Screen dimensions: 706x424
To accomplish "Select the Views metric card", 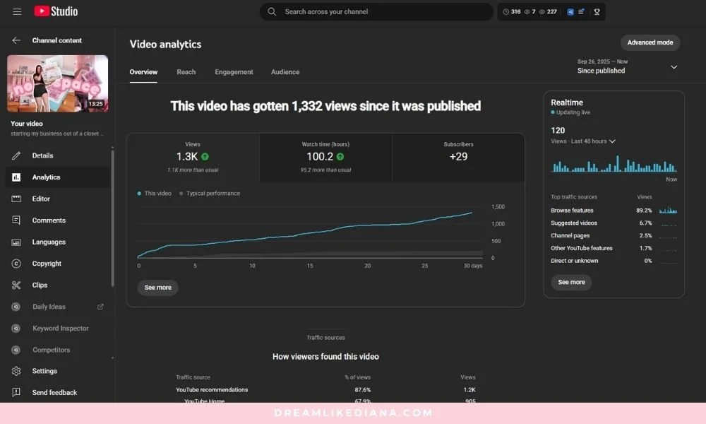I will pyautogui.click(x=193, y=158).
